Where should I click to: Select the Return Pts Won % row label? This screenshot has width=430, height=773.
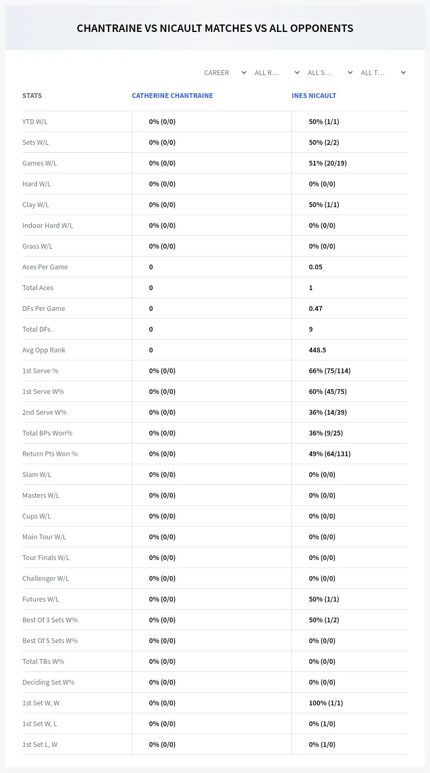coord(50,454)
